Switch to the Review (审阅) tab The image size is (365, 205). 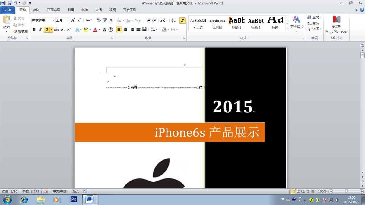click(99, 10)
